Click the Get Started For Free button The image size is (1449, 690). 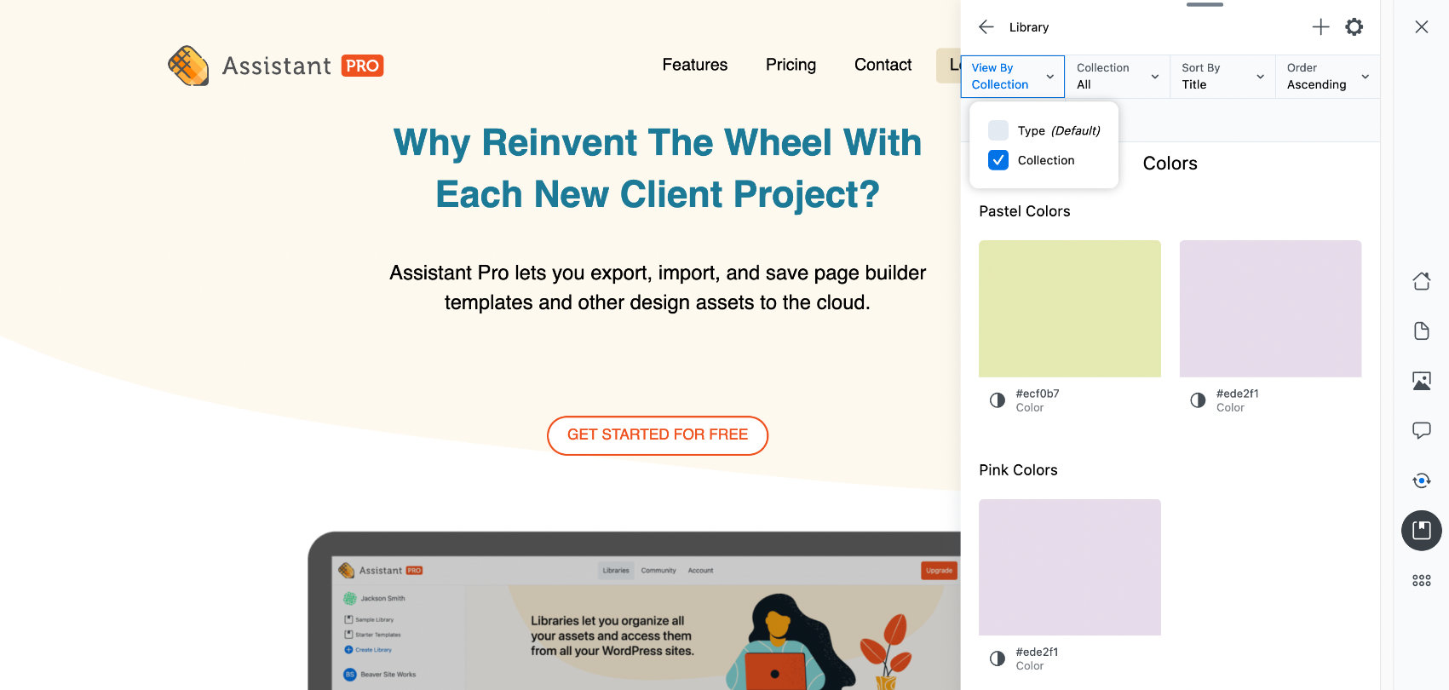click(x=658, y=435)
